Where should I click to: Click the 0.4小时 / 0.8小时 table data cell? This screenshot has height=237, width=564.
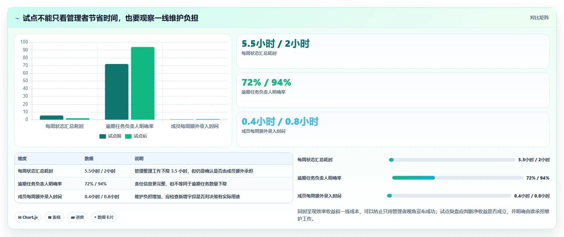[102, 197]
